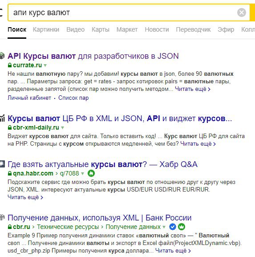Screen dimensions: 255x257
Task: Click the chart favicon of the cbr-xml-daily result
Action: pyautogui.click(x=2, y=118)
